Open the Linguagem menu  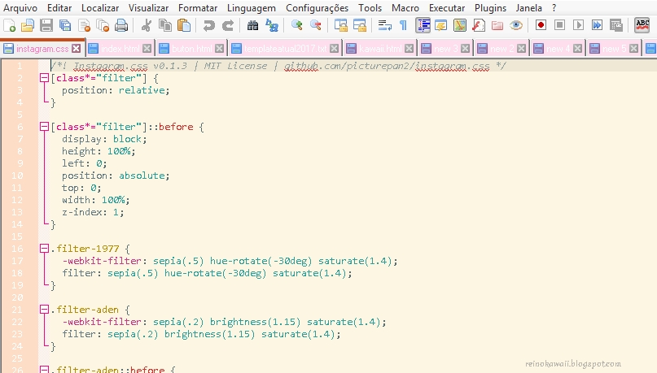click(x=252, y=8)
